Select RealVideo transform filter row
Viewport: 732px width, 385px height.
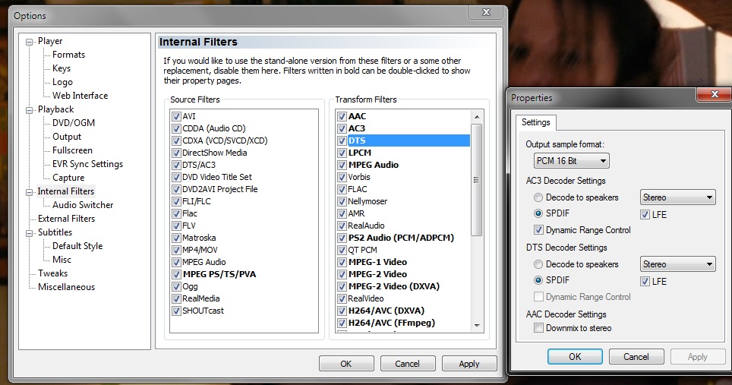pyautogui.click(x=365, y=298)
